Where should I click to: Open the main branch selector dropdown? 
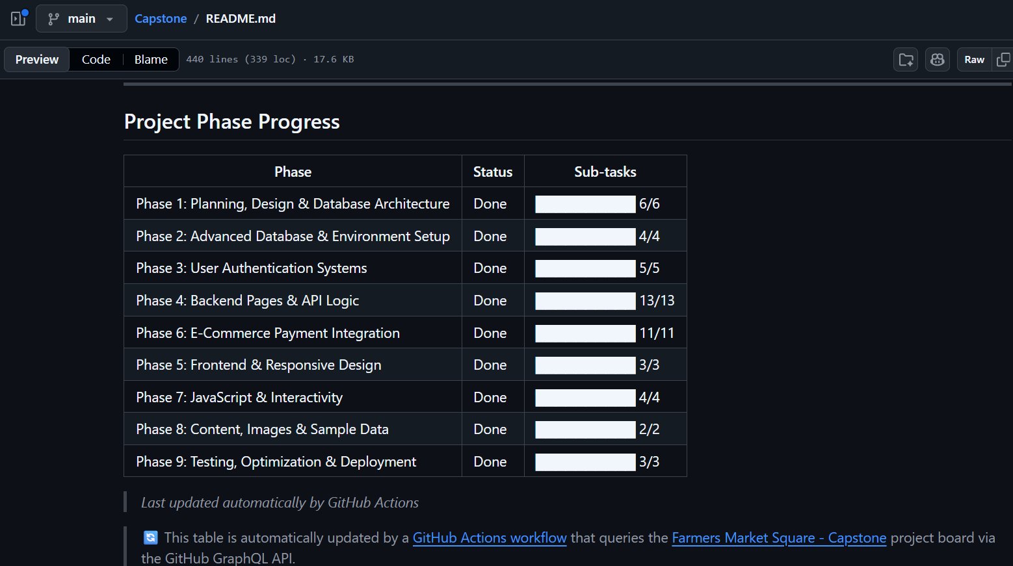point(81,19)
